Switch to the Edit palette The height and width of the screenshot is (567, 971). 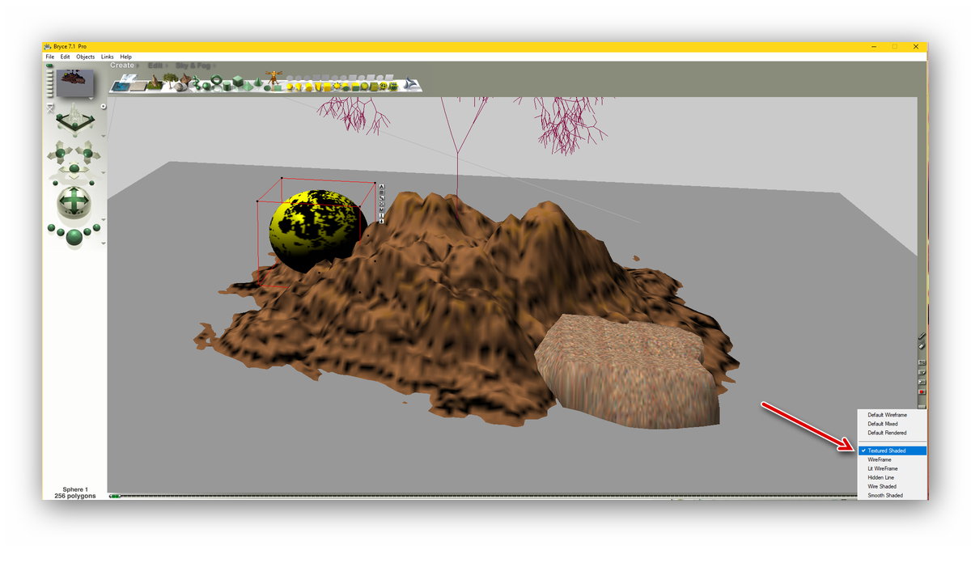pyautogui.click(x=155, y=66)
